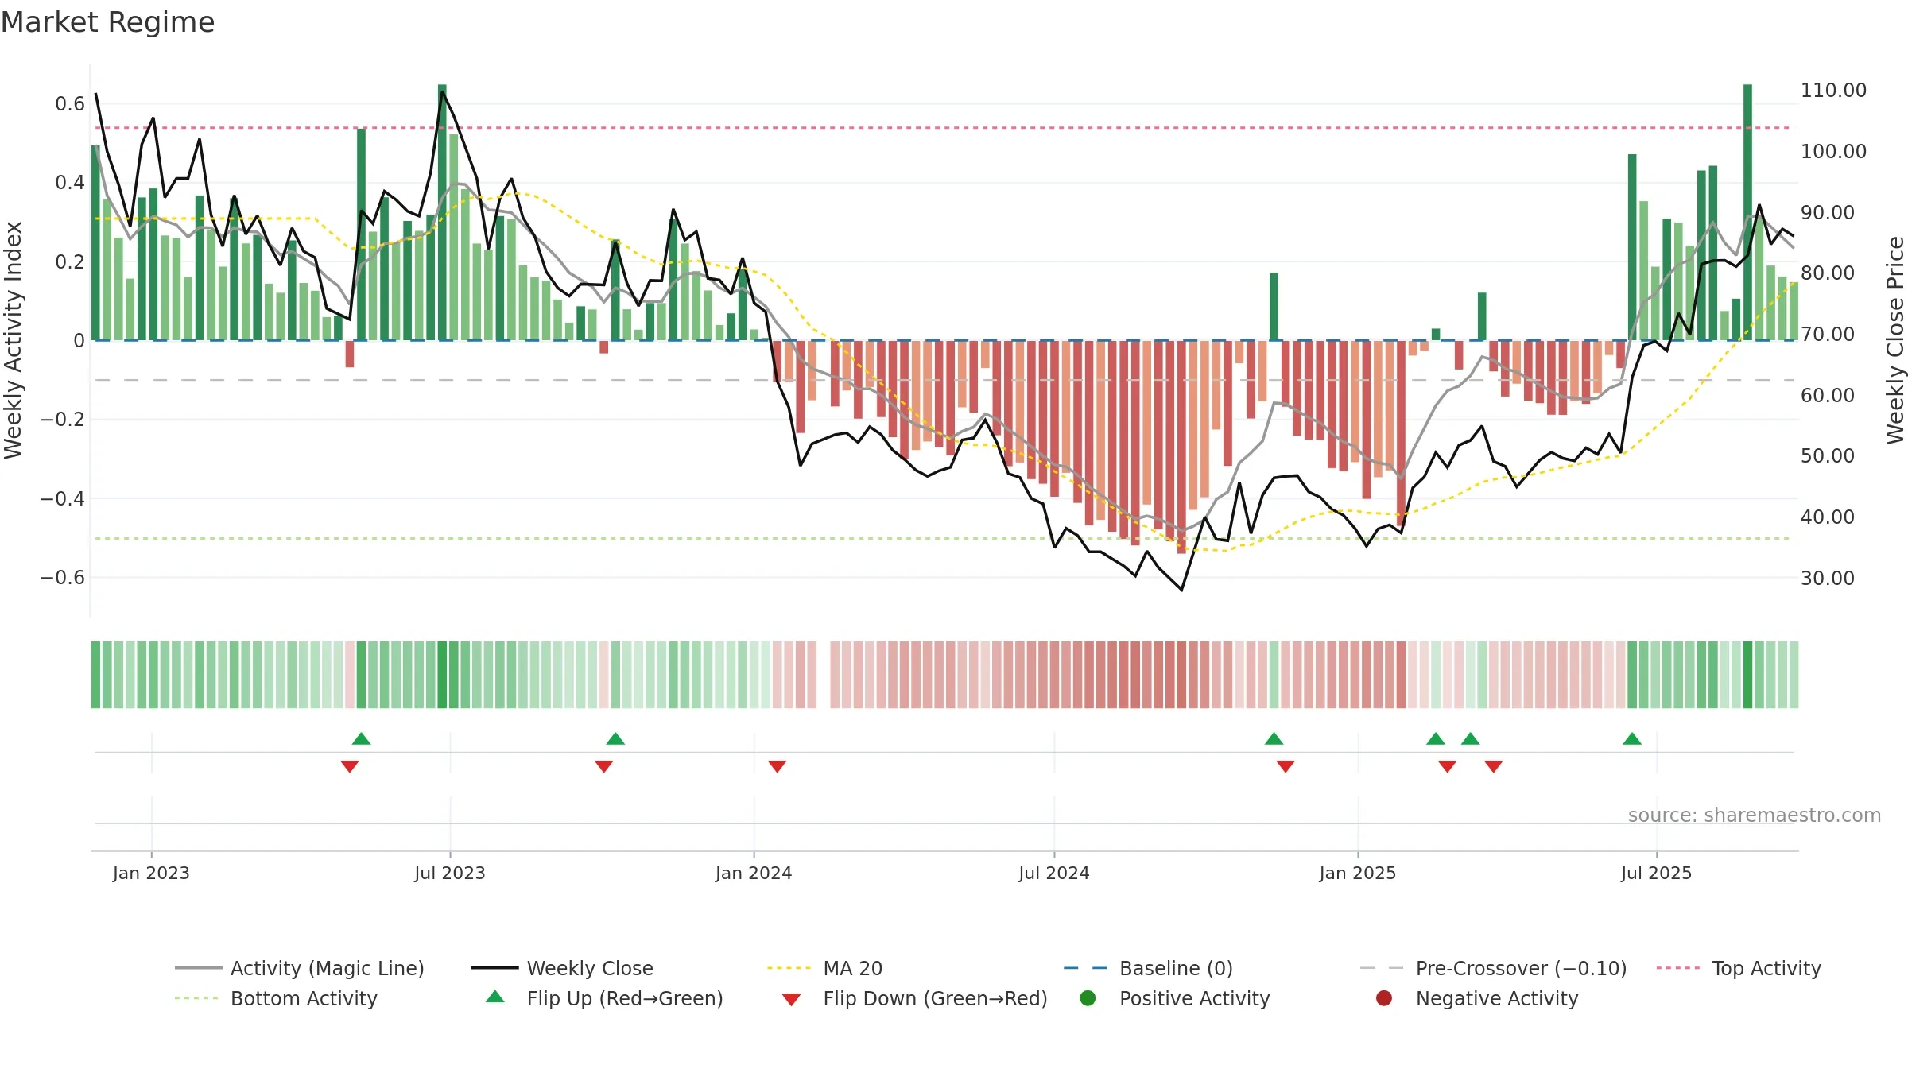Click the Jul 2025 x-axis label

pyautogui.click(x=1657, y=873)
